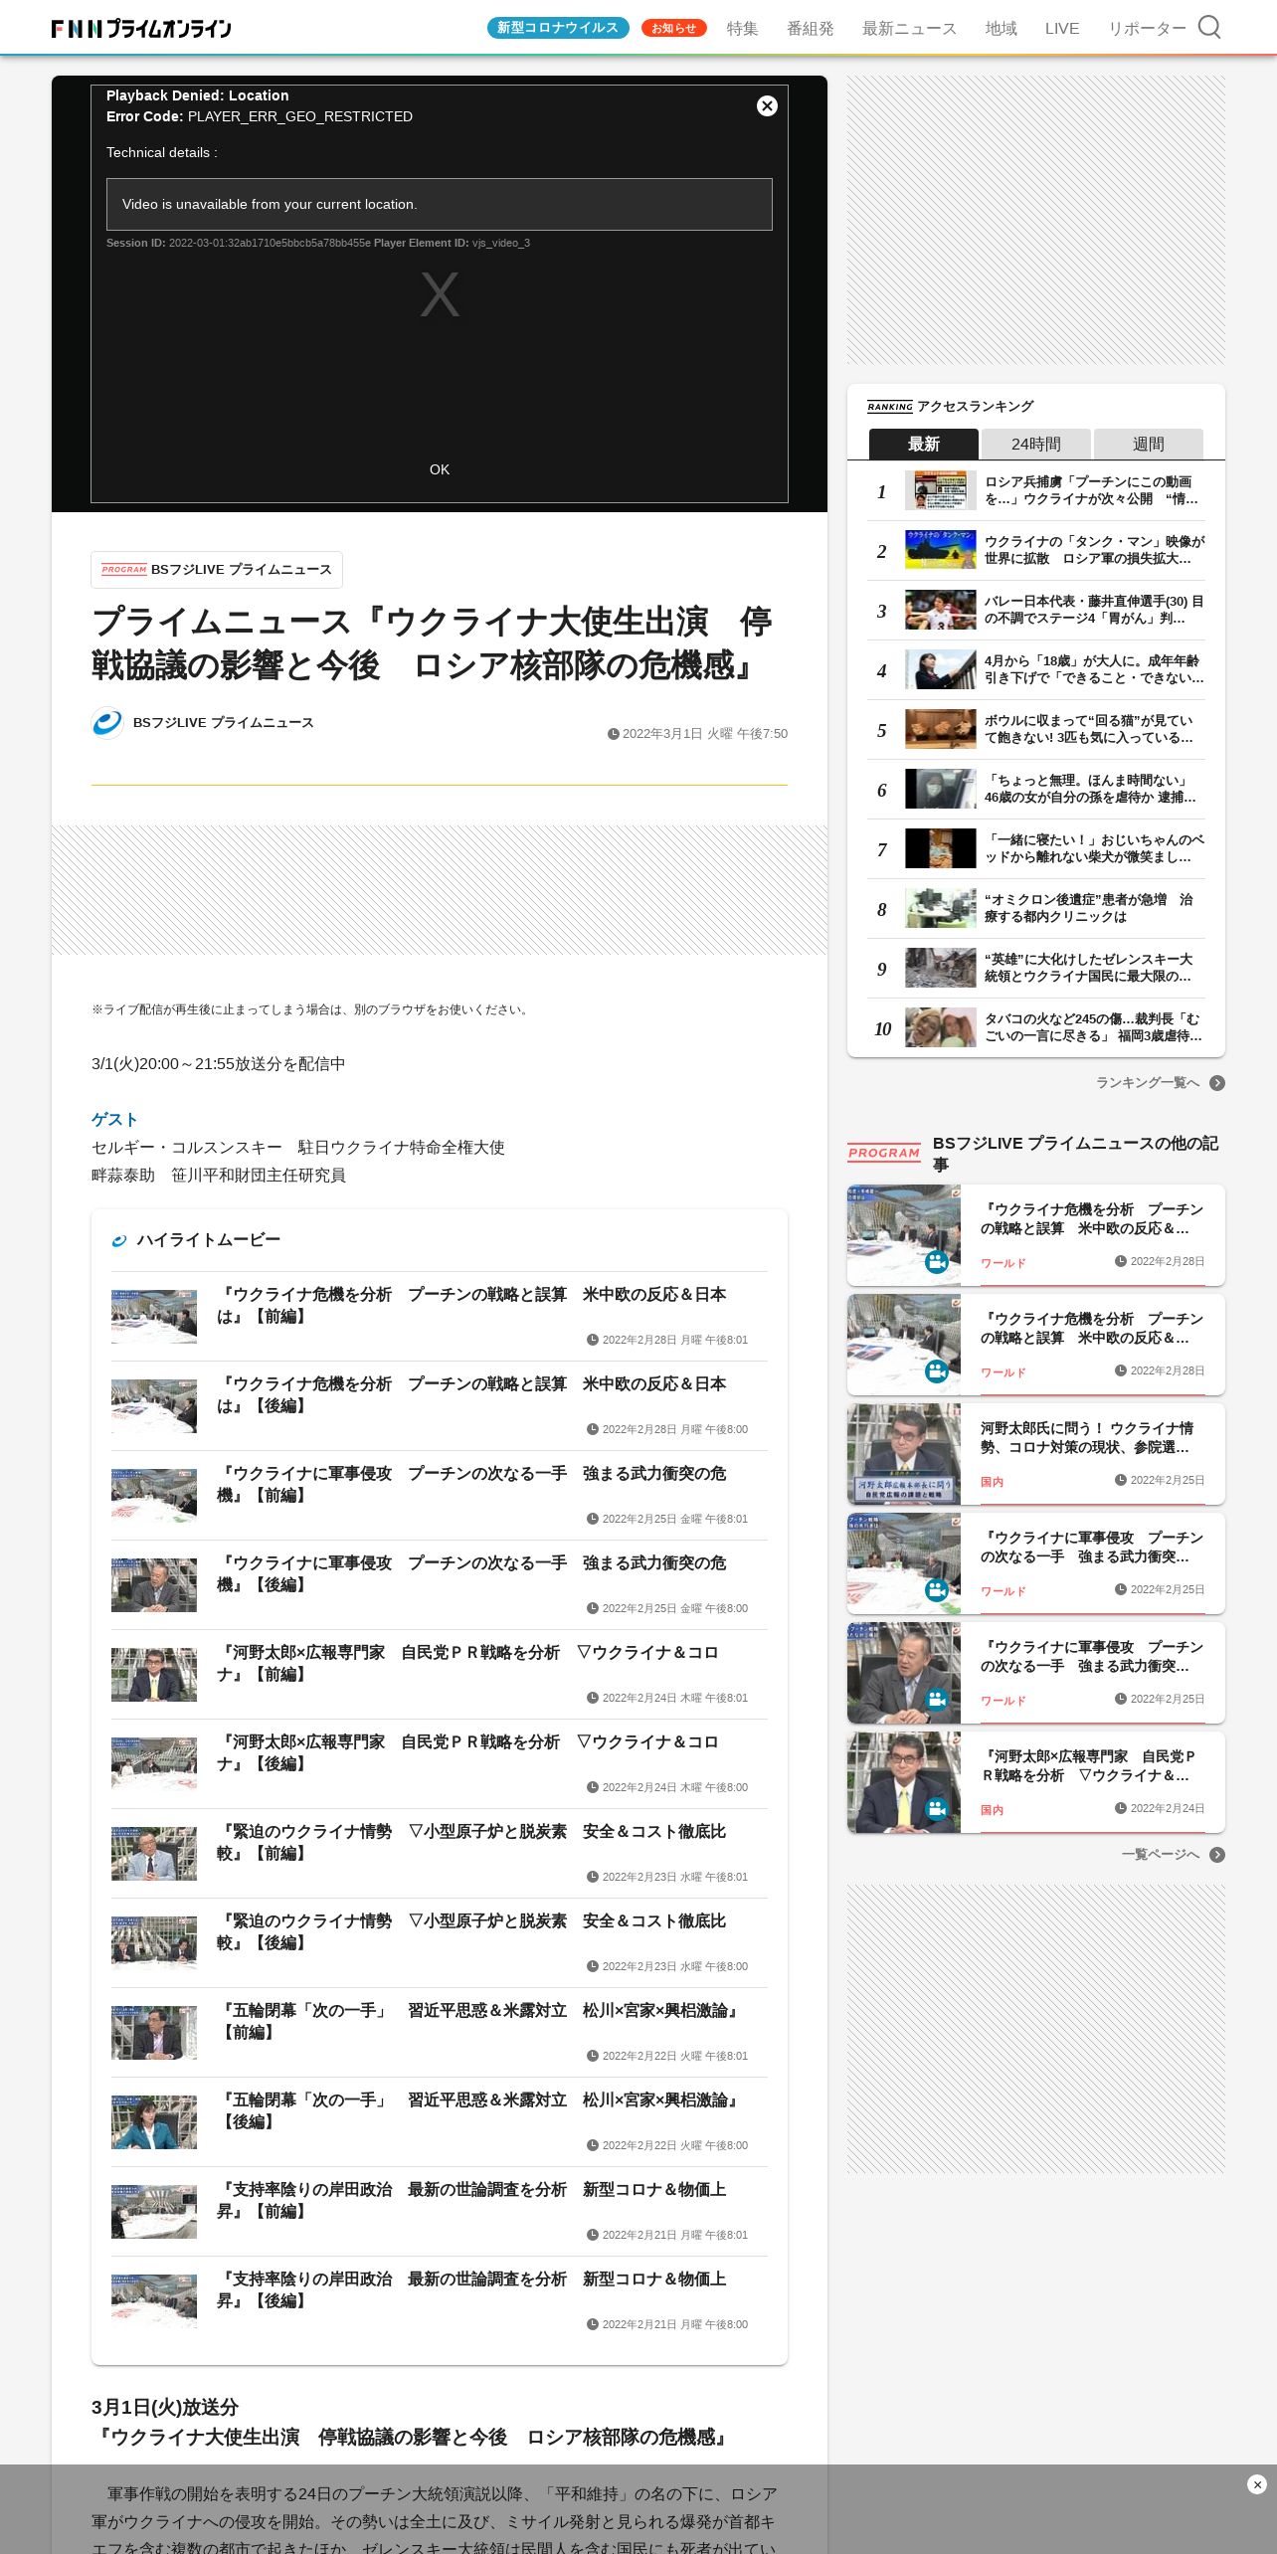The image size is (1277, 2554).
Task: Switch ranking to 週間 tab
Action: [x=1148, y=444]
